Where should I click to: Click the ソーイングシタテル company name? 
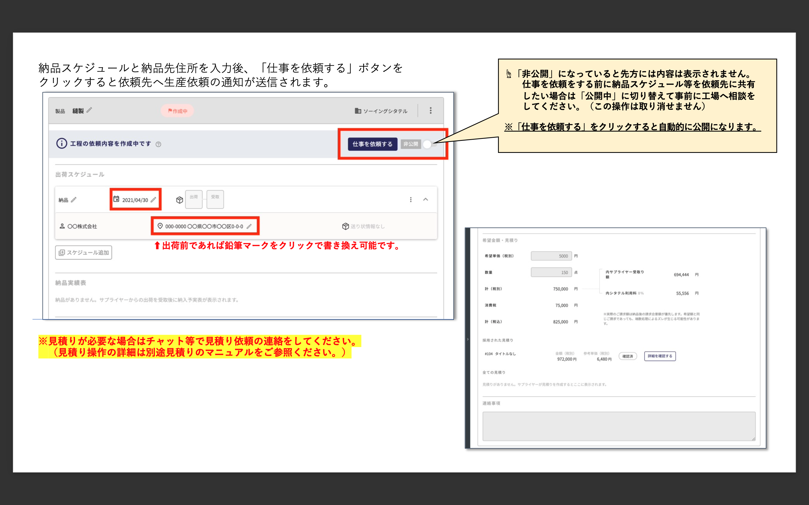click(x=385, y=111)
